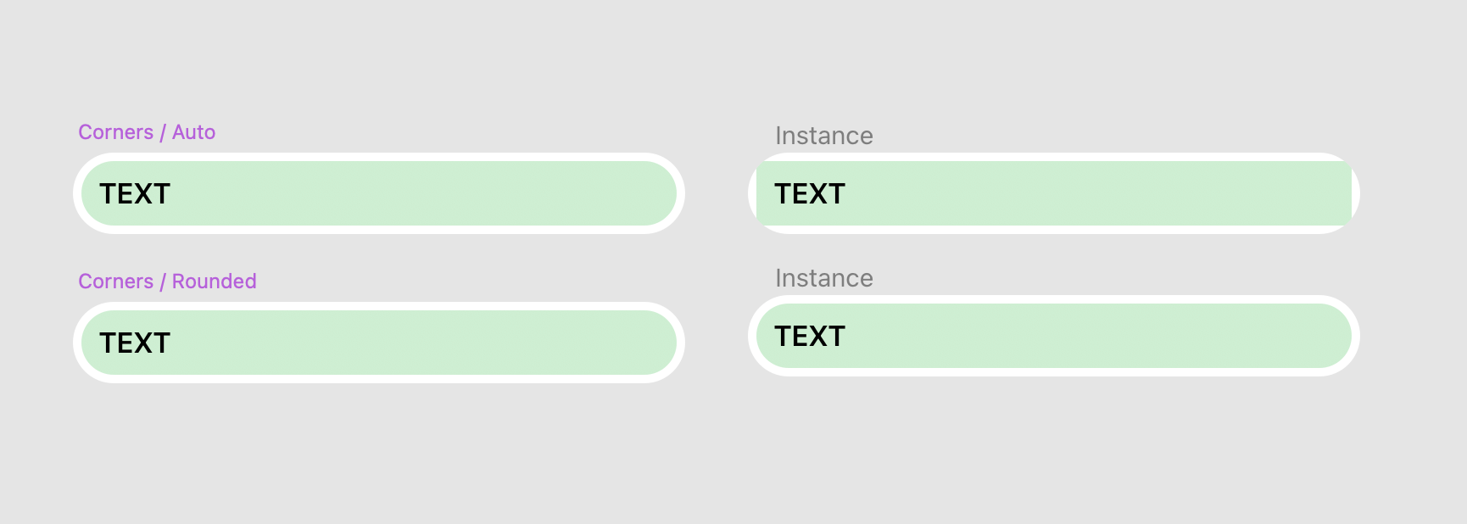Click TEXT inside the Corners / Auto component
1467x524 pixels.
[x=135, y=193]
